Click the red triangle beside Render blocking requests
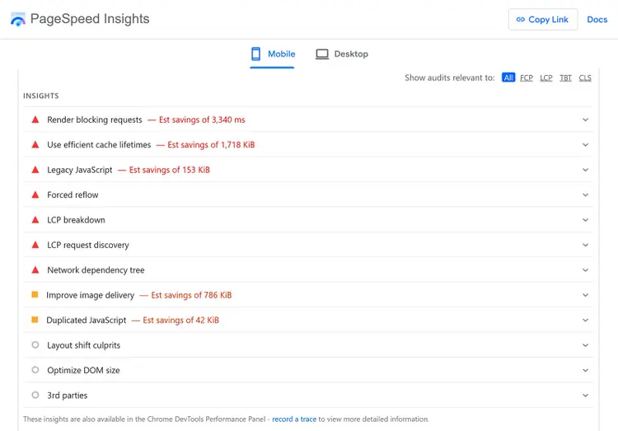This screenshot has width=618, height=431. pos(35,119)
